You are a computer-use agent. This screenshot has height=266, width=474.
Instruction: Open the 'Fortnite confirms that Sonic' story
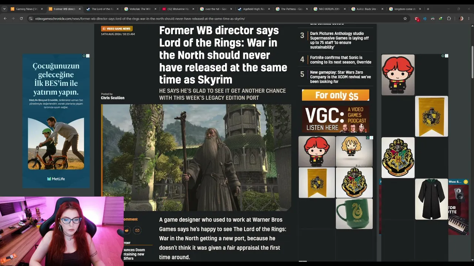pos(341,60)
